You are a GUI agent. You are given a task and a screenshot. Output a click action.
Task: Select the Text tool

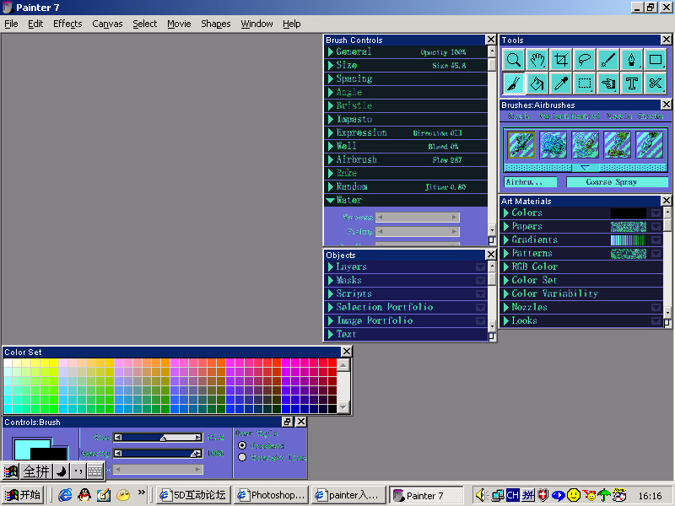point(631,83)
